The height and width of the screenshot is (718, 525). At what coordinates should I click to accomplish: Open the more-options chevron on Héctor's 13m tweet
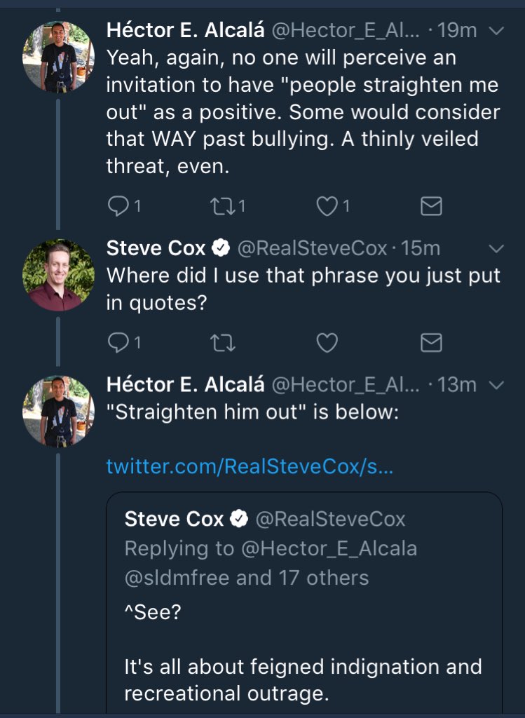click(x=496, y=385)
